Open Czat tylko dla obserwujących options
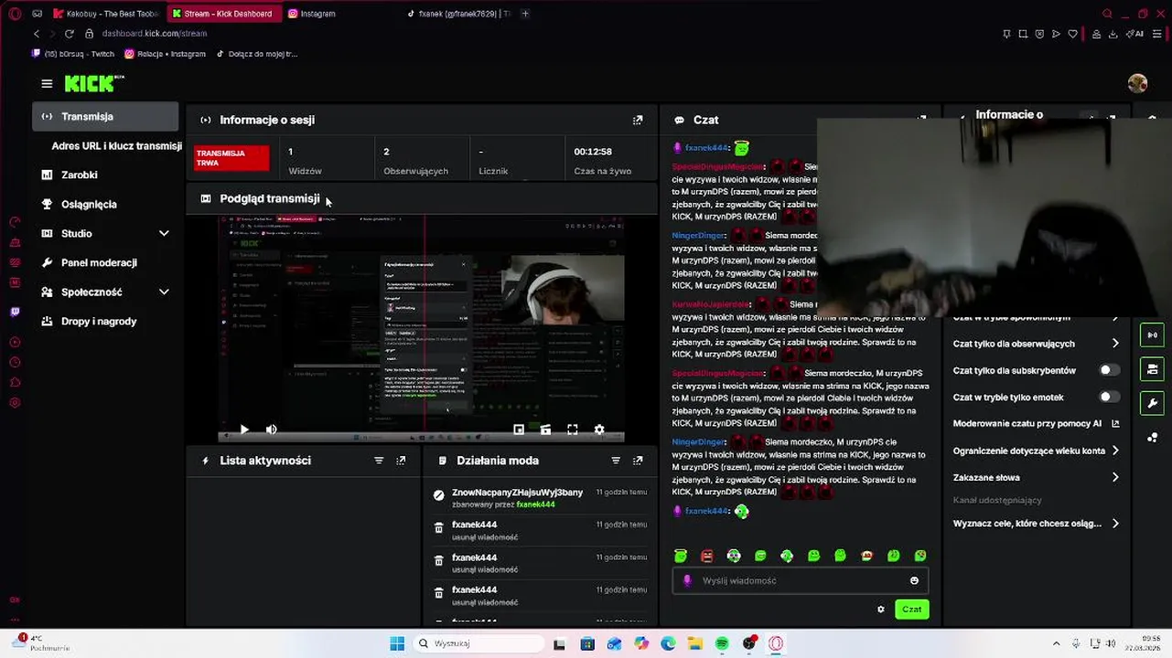The height and width of the screenshot is (658, 1172). [1036, 344]
